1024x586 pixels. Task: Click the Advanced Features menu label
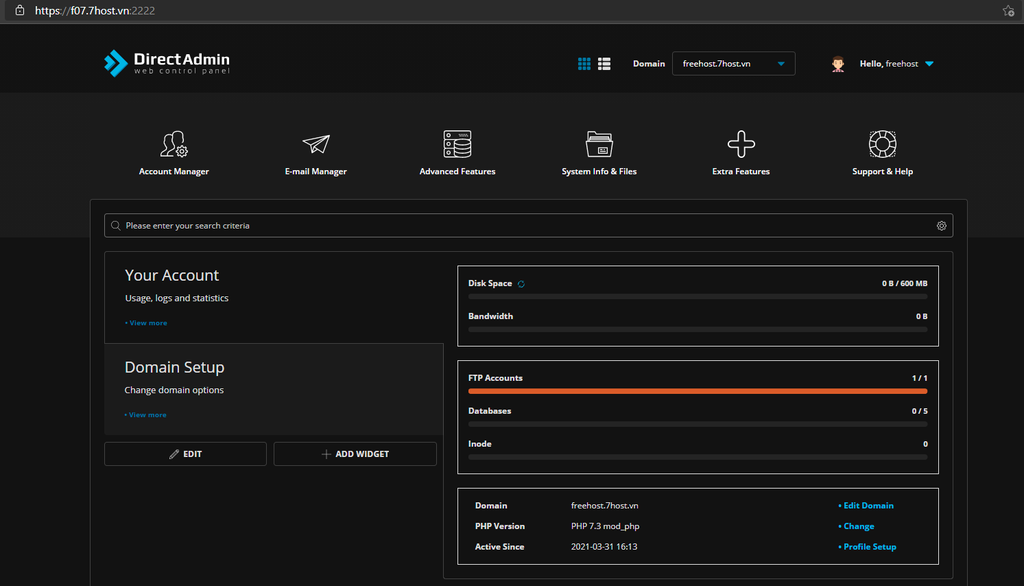[x=457, y=172]
